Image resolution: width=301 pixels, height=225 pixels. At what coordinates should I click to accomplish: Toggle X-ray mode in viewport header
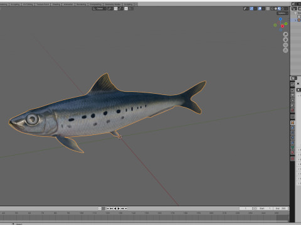[268, 9]
